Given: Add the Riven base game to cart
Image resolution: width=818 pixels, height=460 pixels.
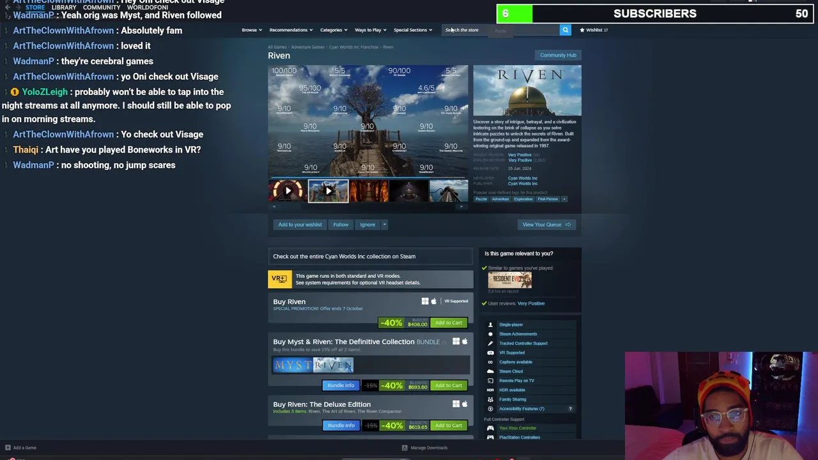Looking at the screenshot, I should 449,323.
